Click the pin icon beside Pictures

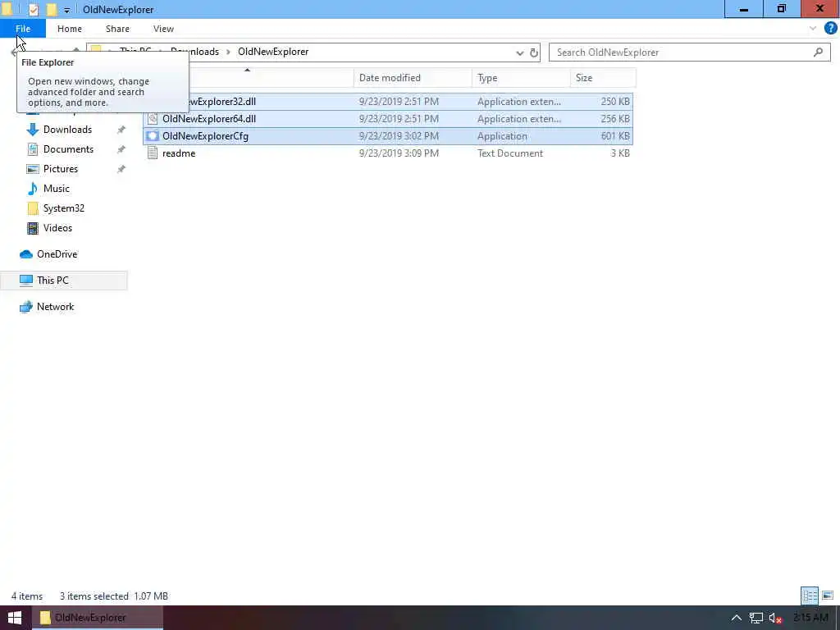click(121, 169)
